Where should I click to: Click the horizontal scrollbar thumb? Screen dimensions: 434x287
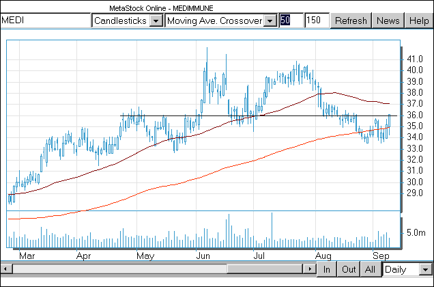click(265, 269)
